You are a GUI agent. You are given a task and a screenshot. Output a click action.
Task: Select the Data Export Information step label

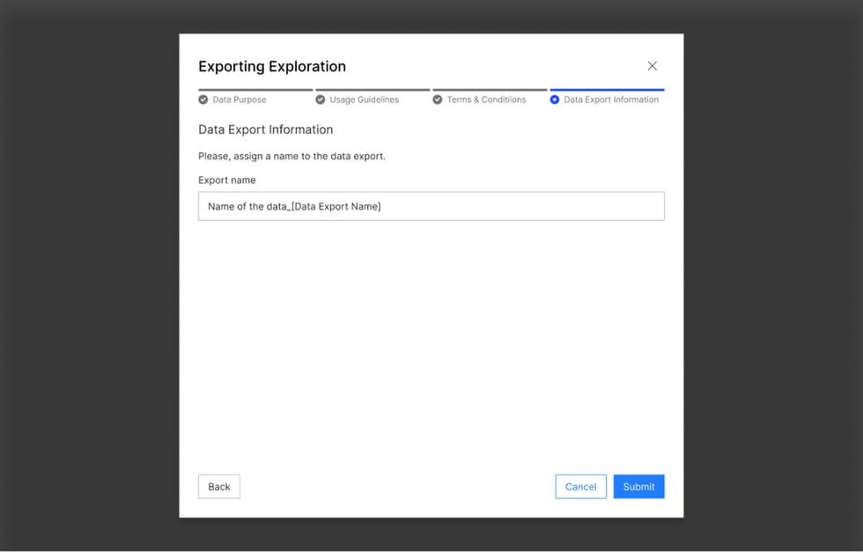tap(611, 99)
